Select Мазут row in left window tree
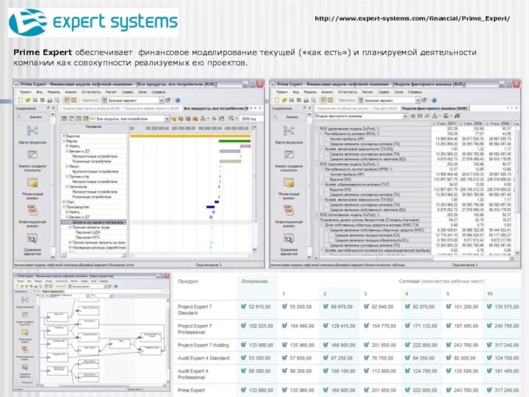The height and width of the screenshot is (397, 529). (x=74, y=167)
